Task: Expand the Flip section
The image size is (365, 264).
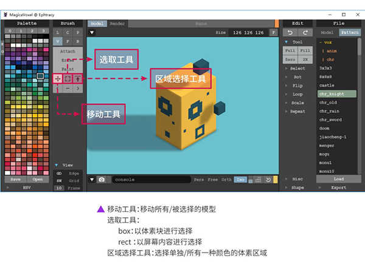Action: point(287,86)
